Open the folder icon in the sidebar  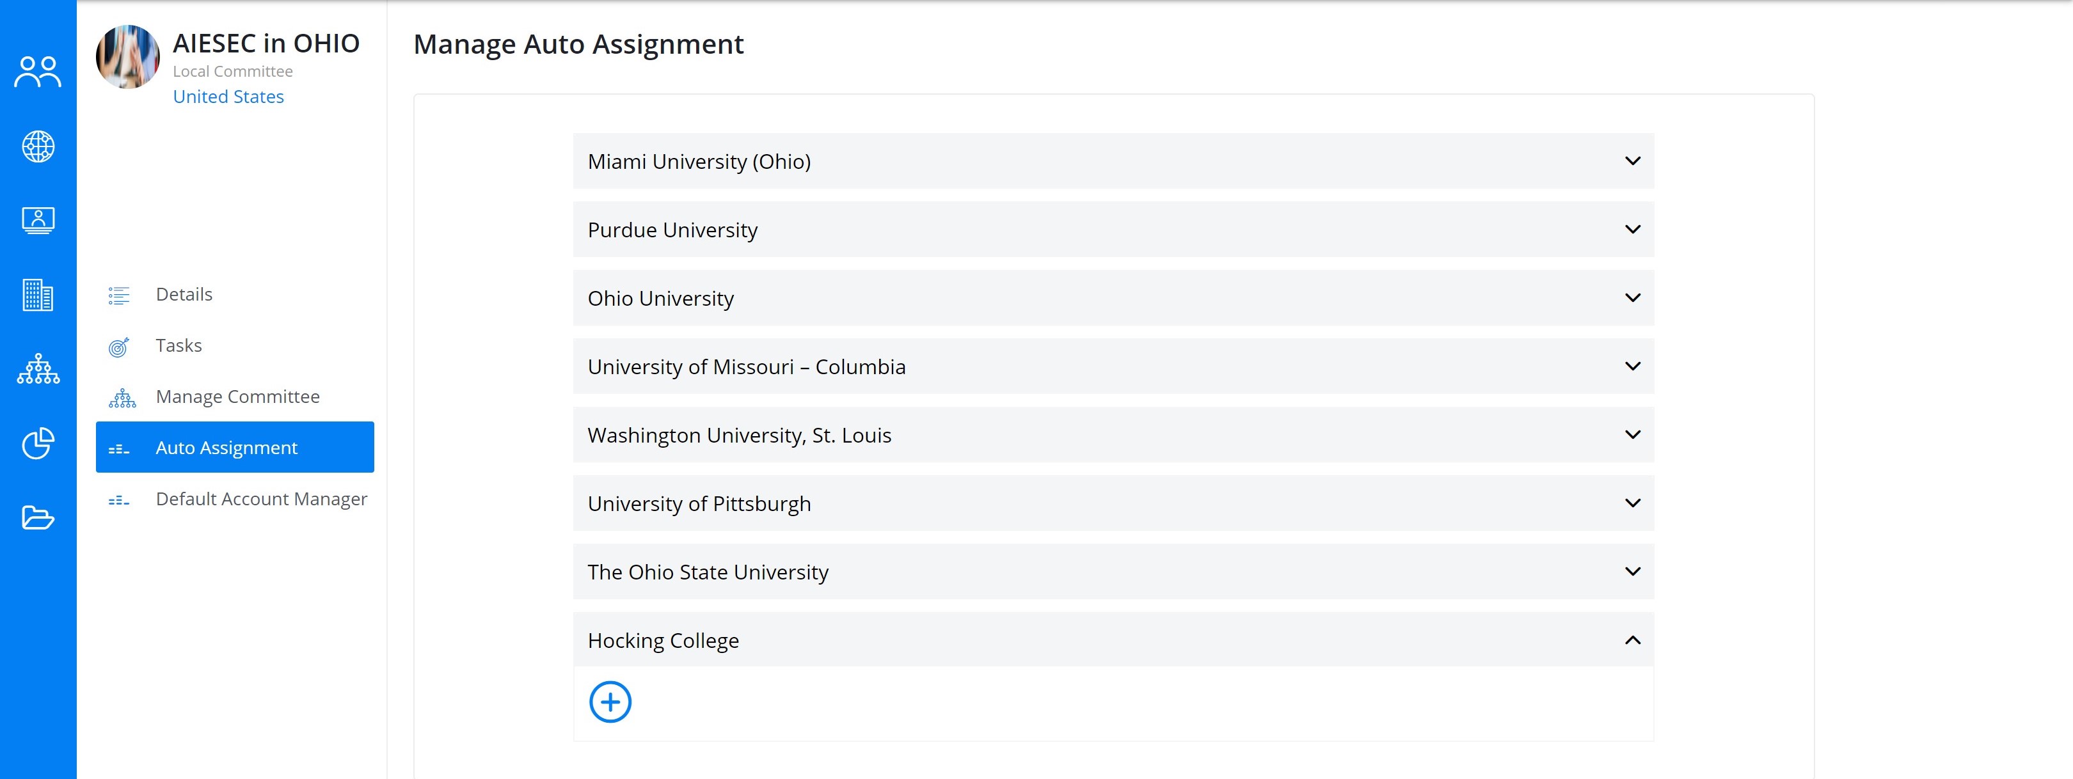click(38, 517)
